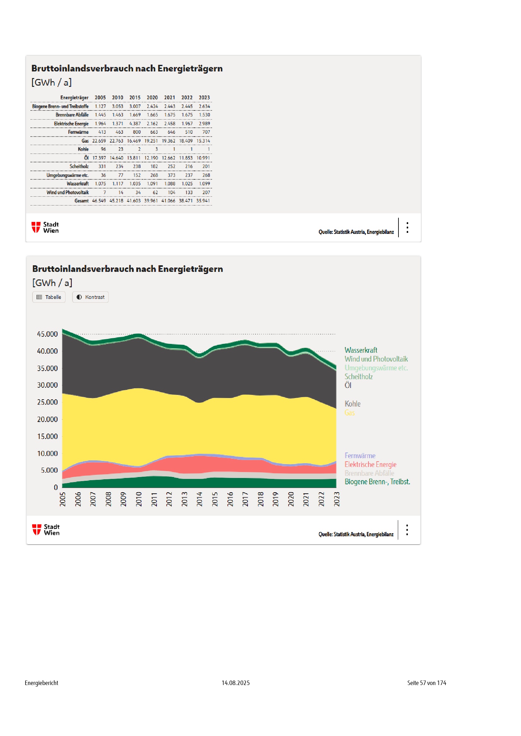Click the Kohle legend label
This screenshot has width=521, height=736.
click(352, 404)
